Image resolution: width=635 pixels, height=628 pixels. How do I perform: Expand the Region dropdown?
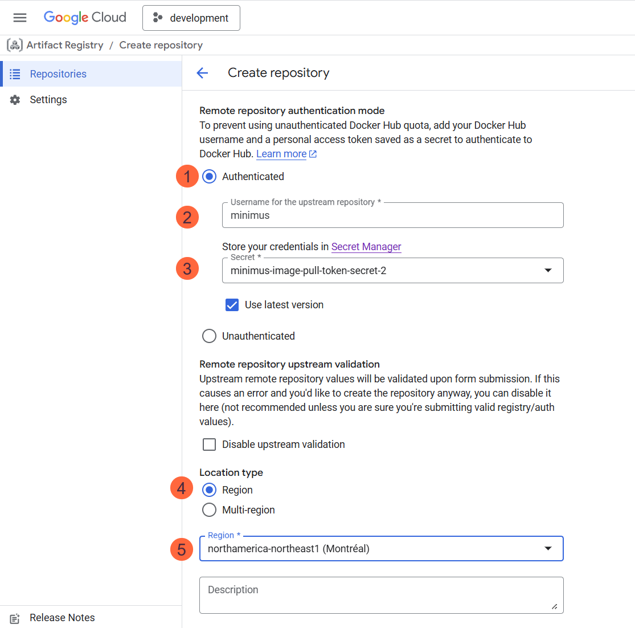tap(548, 548)
